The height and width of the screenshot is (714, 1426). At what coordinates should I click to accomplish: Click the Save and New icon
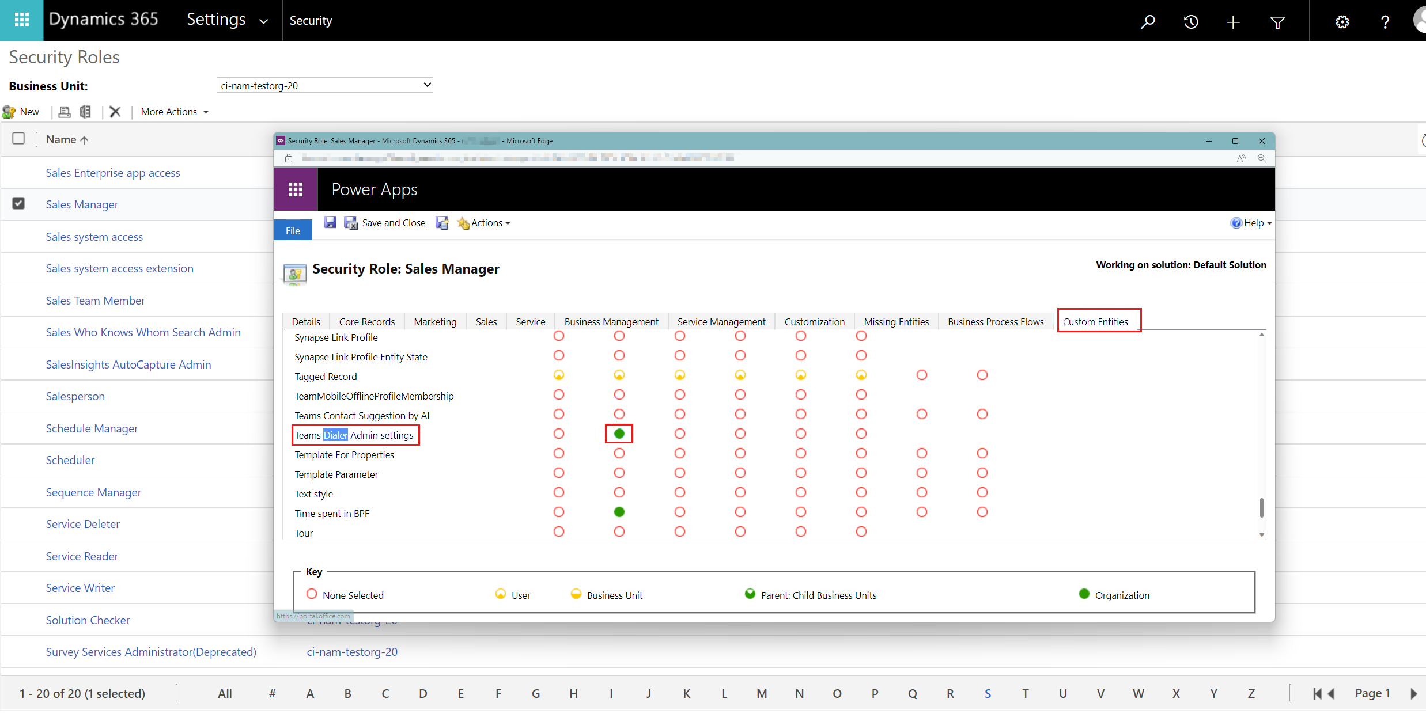click(442, 223)
